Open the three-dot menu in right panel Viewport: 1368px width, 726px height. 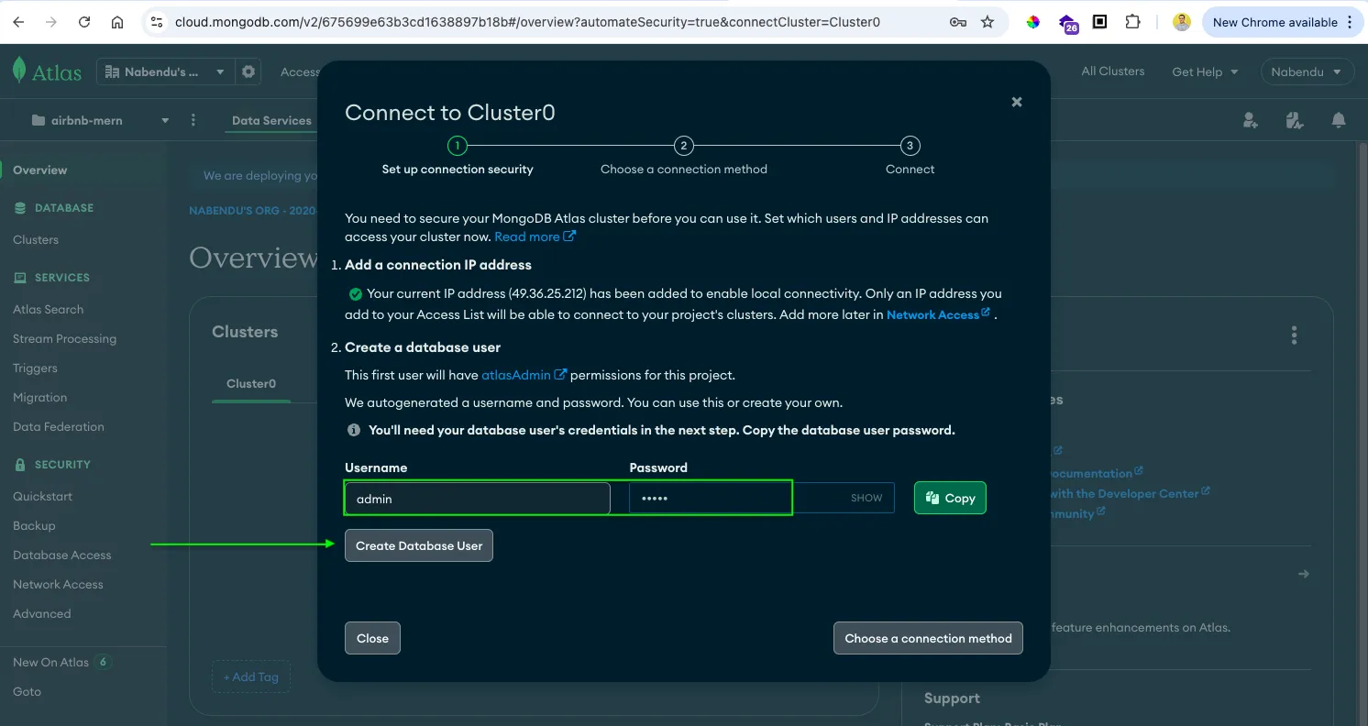tap(1294, 335)
